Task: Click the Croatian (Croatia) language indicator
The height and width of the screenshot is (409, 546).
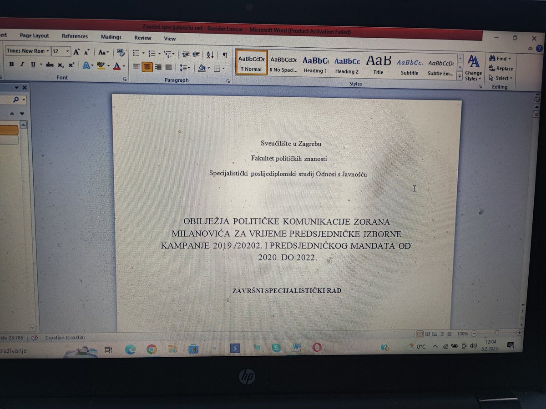Action: point(64,338)
